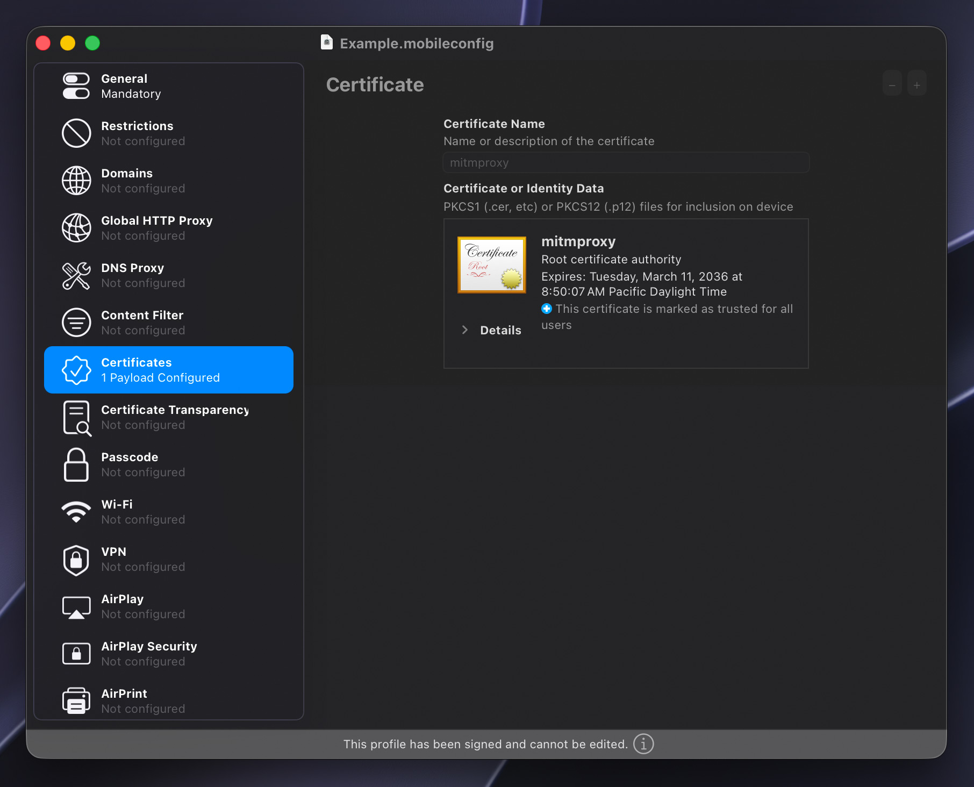The height and width of the screenshot is (787, 974).
Task: Open the Content Filter payload label
Action: [x=143, y=323]
